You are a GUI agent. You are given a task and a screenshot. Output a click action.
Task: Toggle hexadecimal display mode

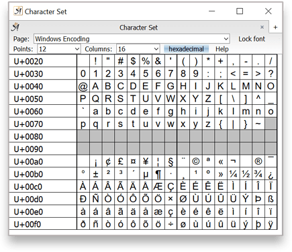(186, 49)
